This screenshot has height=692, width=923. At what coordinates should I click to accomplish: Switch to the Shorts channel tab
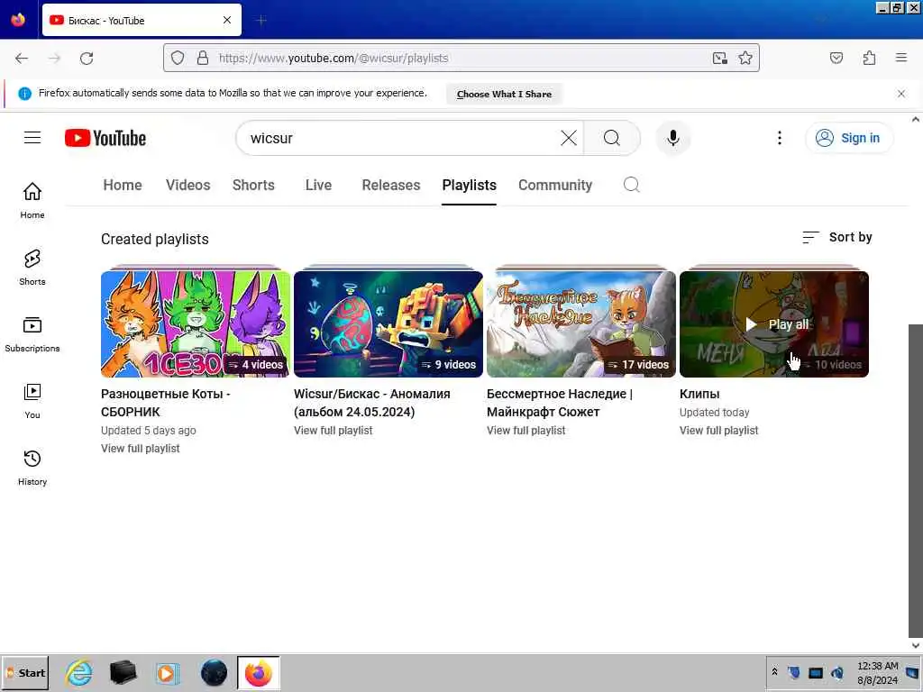pyautogui.click(x=253, y=185)
